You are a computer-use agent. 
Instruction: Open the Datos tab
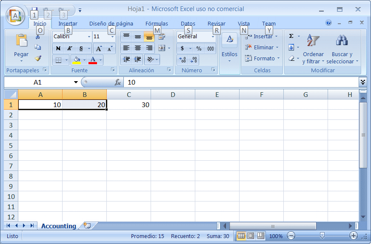188,24
